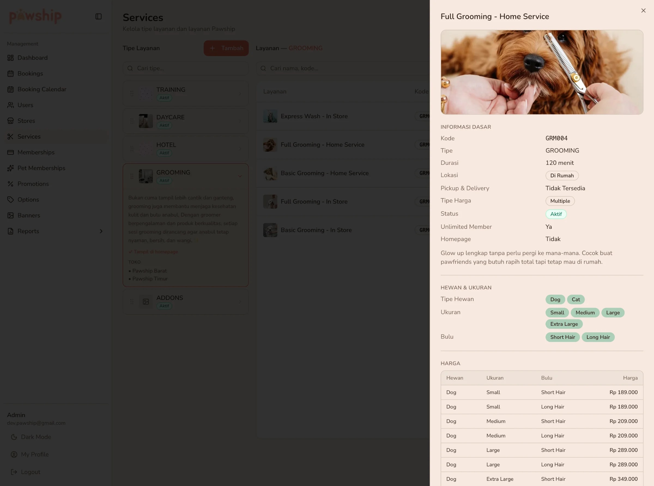The width and height of the screenshot is (654, 486).
Task: Focus the Cari nama, kode search field
Action: (x=343, y=68)
